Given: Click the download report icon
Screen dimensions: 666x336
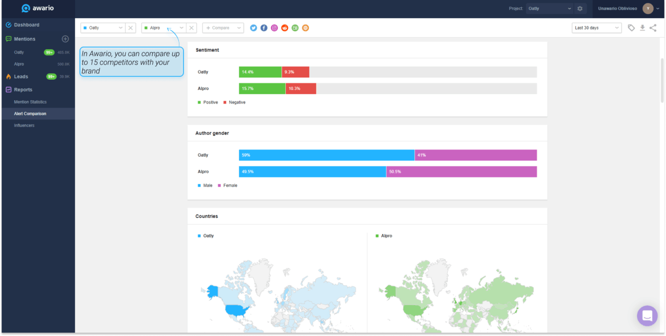Looking at the screenshot, I should tap(642, 28).
